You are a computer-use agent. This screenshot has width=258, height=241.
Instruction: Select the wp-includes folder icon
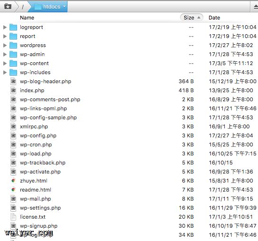(13, 72)
